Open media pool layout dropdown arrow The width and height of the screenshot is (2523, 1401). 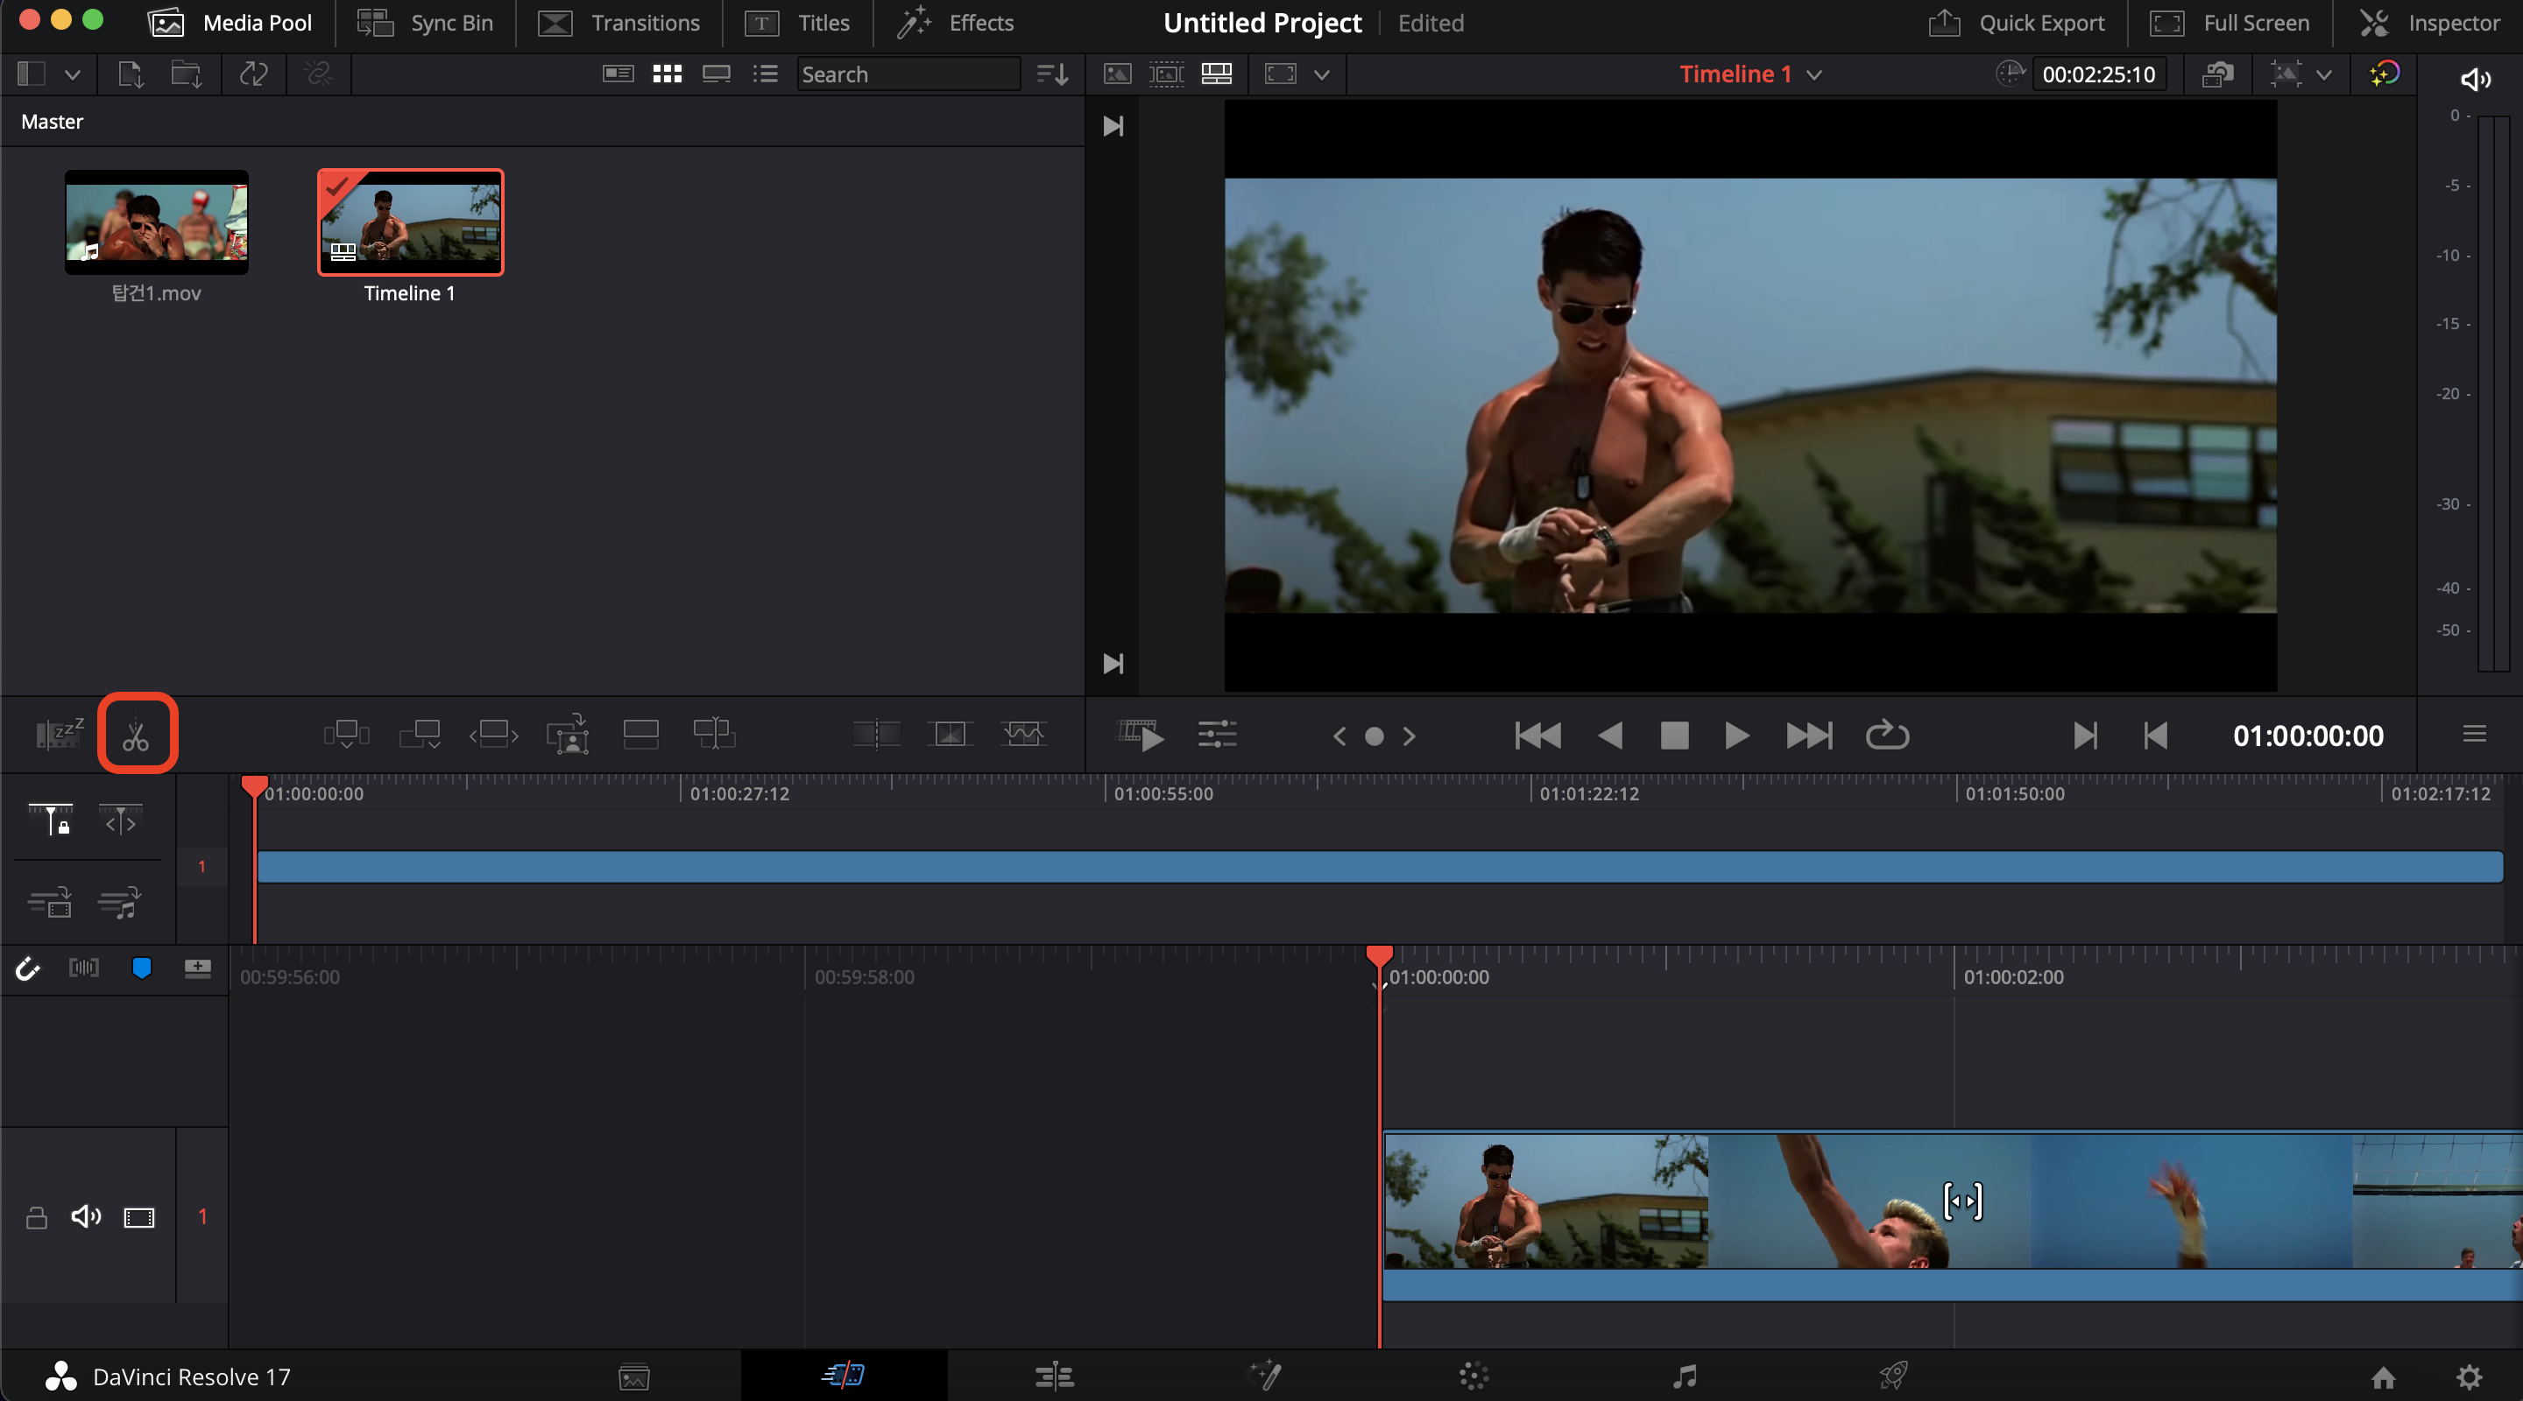tap(73, 74)
